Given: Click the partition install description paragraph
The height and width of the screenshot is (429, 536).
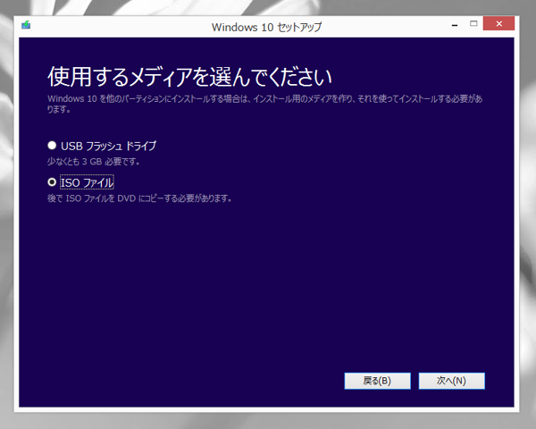Looking at the screenshot, I should 265,104.
